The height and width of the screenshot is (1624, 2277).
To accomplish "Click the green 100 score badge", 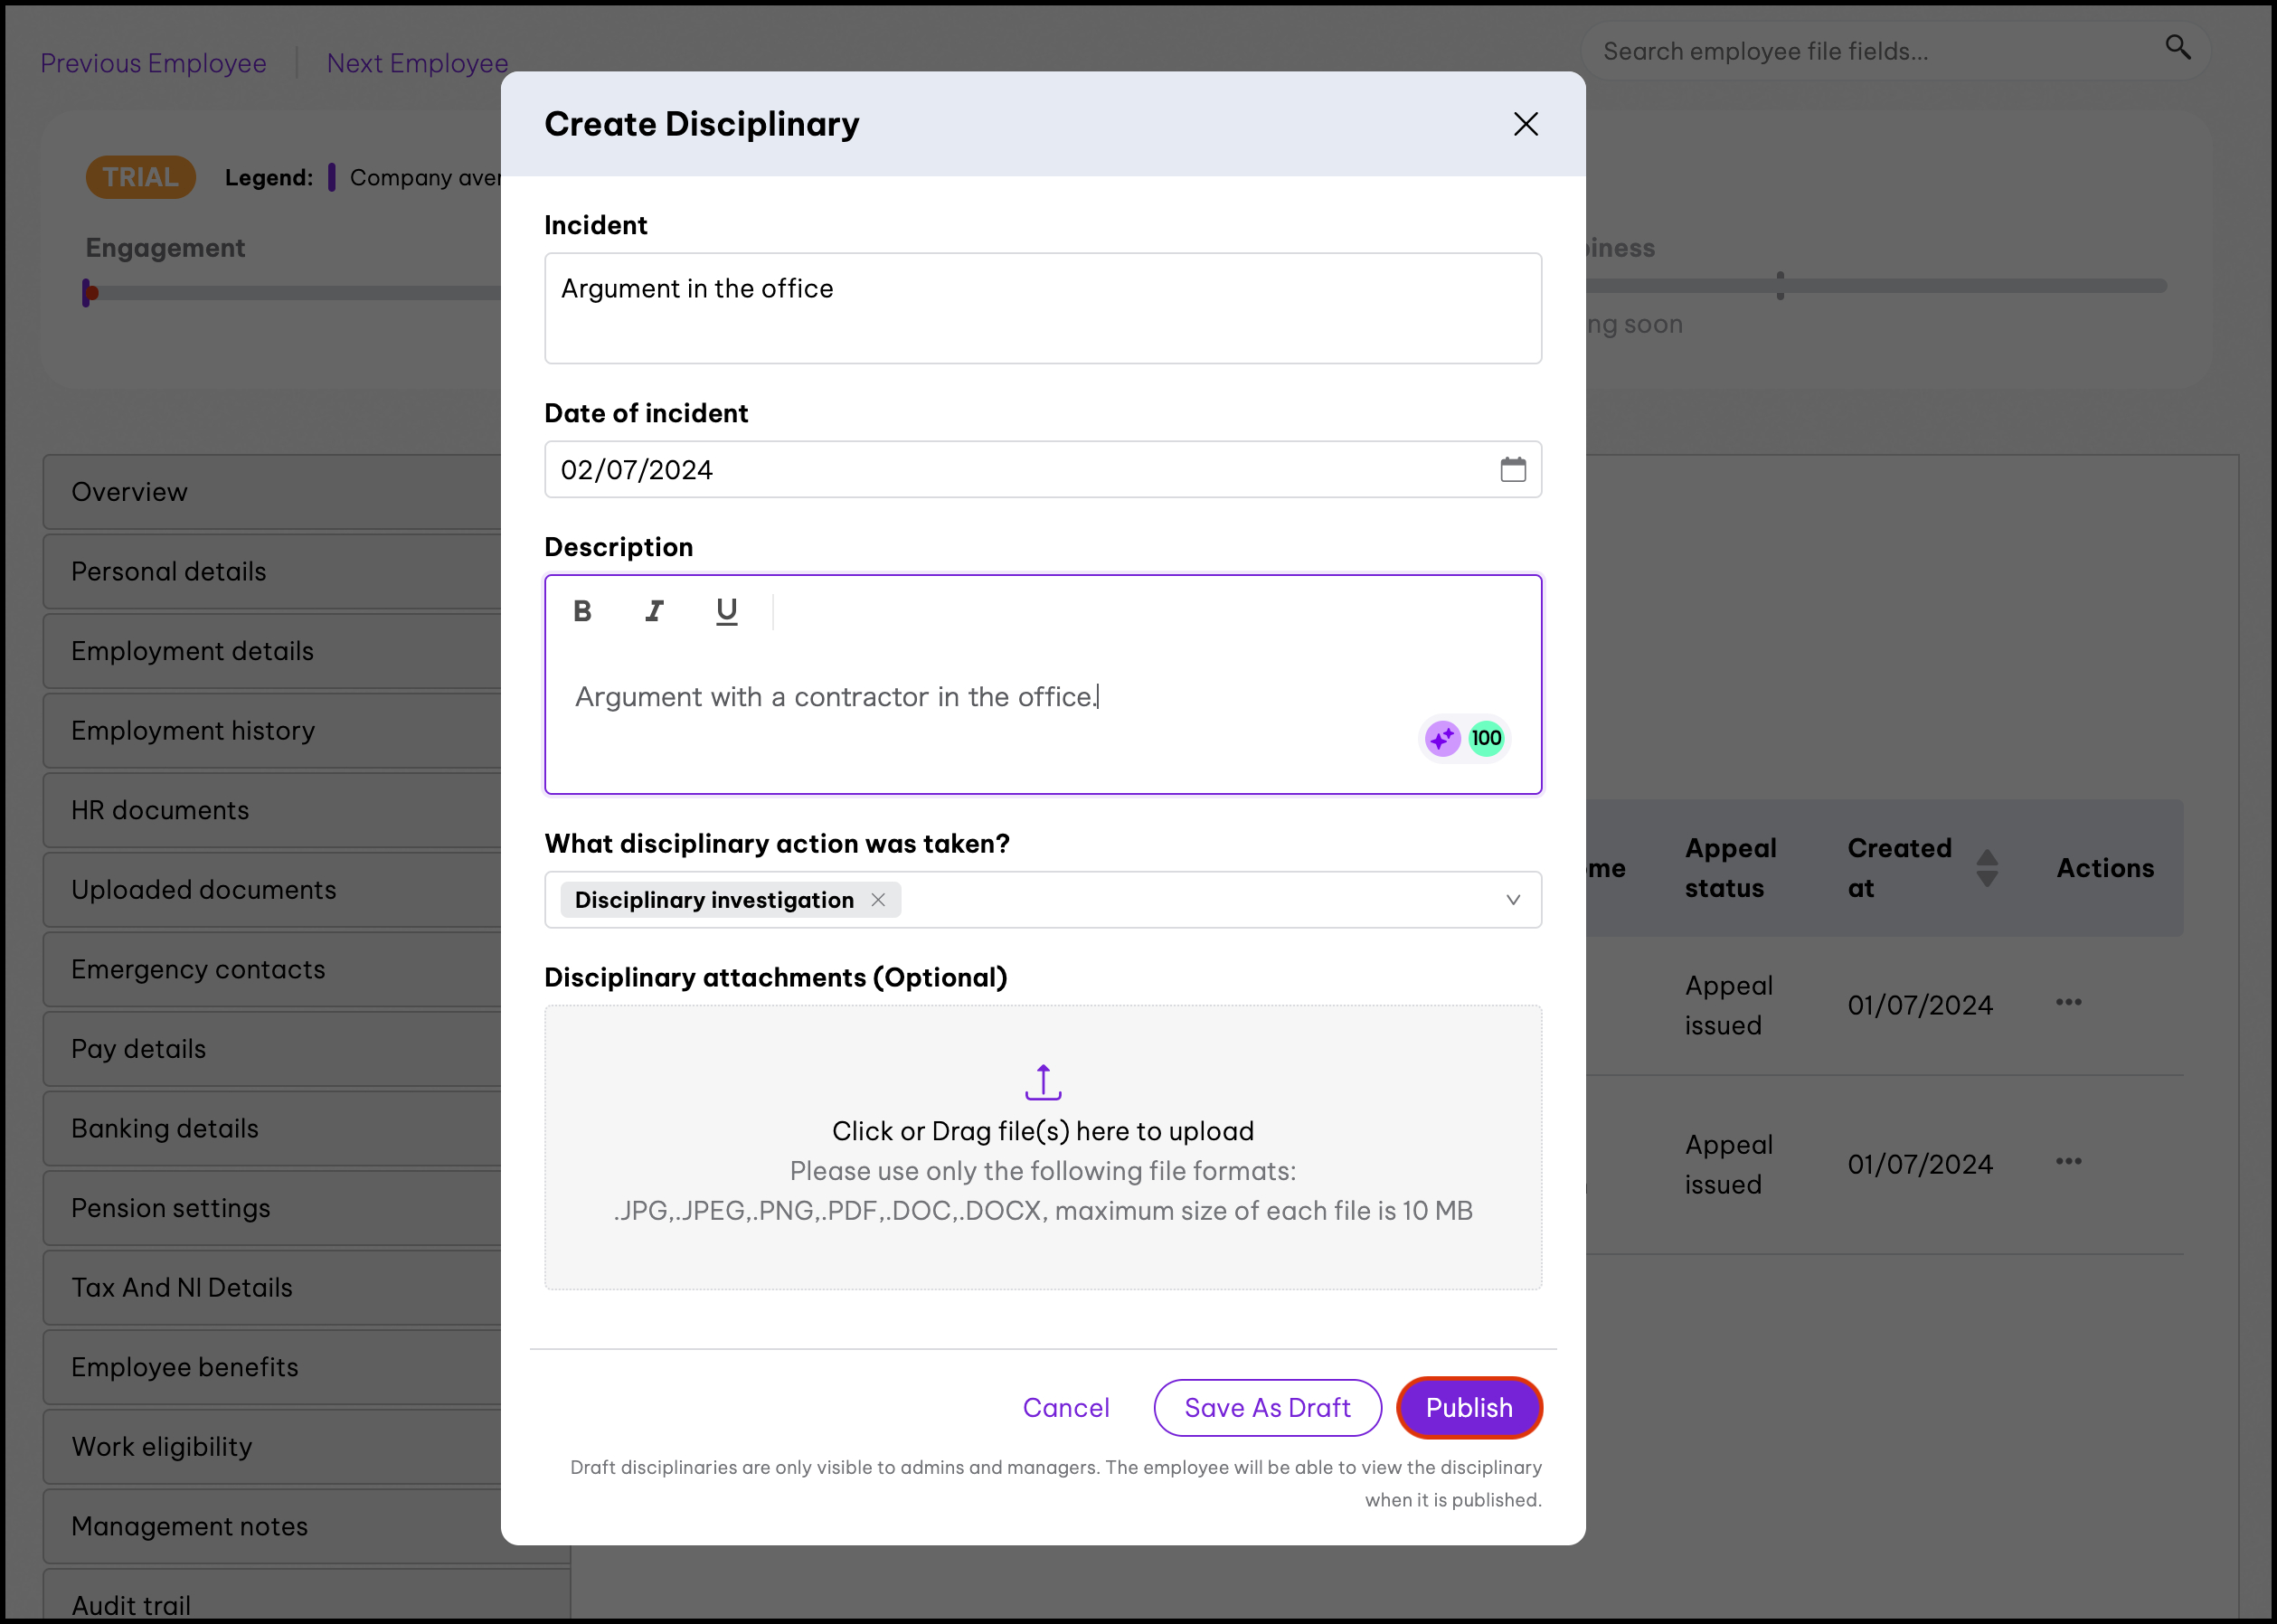I will point(1486,739).
